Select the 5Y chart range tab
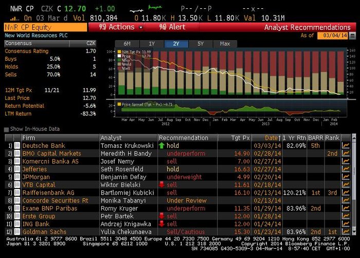 [201, 44]
